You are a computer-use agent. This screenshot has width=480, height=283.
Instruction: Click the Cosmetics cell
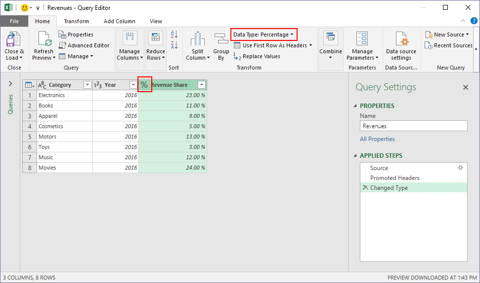65,126
